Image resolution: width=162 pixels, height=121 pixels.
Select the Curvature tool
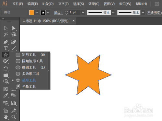click(14, 42)
